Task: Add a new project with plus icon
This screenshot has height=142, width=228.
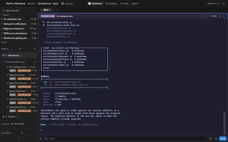Action: (35, 49)
